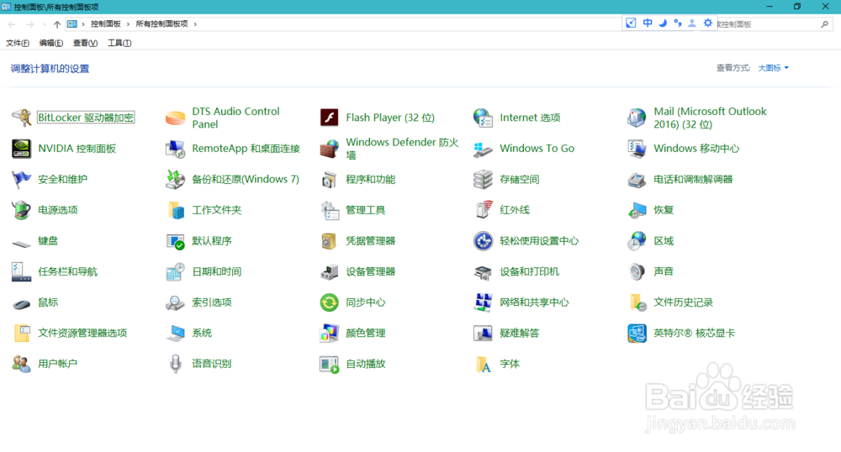
Task: Open the 编辑(E) menu
Action: pyautogui.click(x=51, y=43)
